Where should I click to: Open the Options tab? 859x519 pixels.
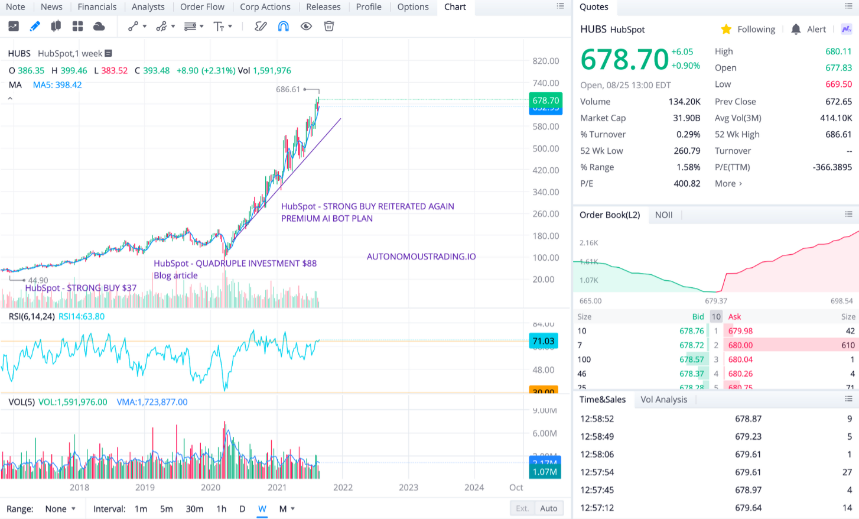tap(413, 7)
